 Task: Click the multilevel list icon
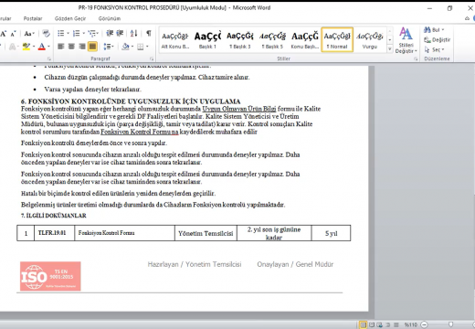tap(91, 33)
